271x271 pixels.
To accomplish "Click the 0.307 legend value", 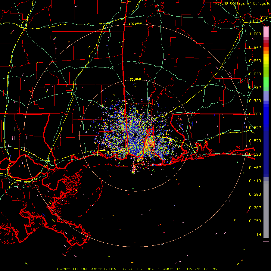I will coord(255,208).
